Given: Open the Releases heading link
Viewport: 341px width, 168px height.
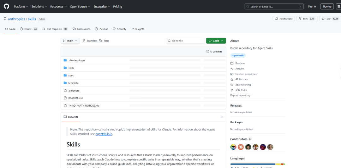Looking at the screenshot, I should (x=236, y=106).
